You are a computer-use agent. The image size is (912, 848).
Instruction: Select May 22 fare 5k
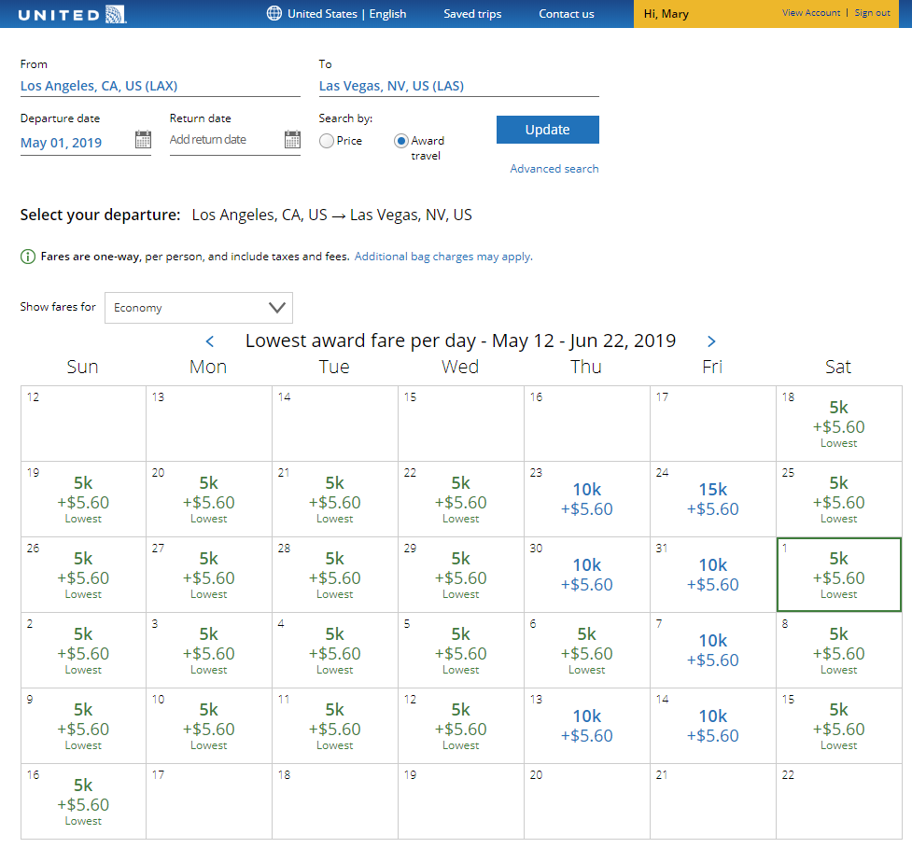(x=460, y=499)
